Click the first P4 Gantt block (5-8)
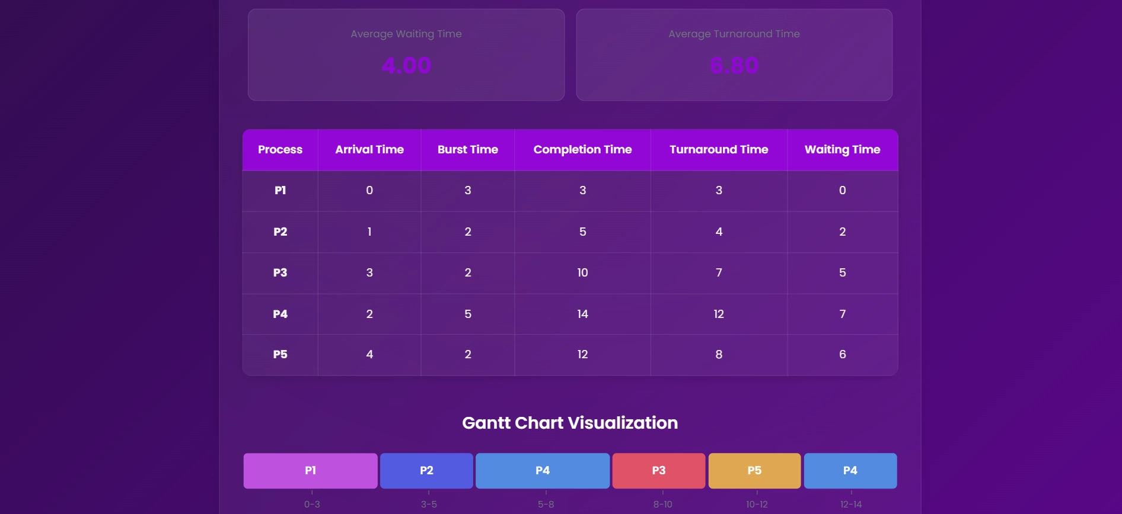 click(543, 471)
